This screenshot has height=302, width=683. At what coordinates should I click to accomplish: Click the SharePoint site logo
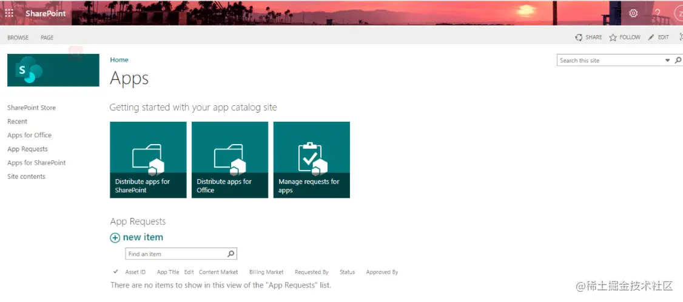(53, 70)
